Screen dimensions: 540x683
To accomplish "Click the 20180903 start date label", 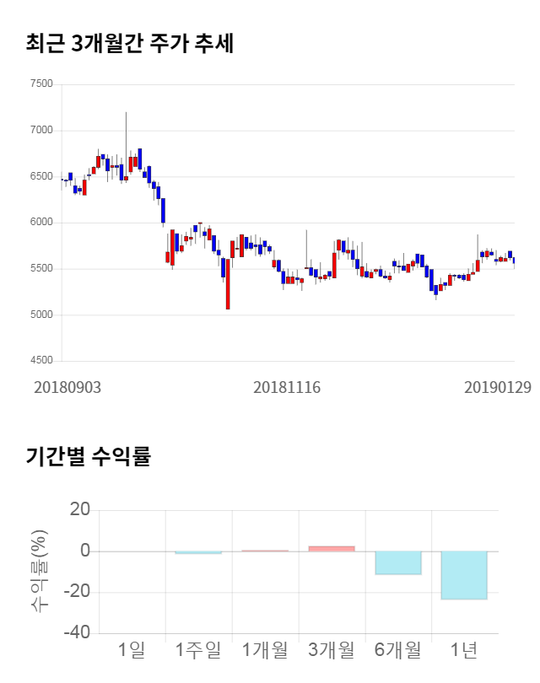I will tap(67, 388).
